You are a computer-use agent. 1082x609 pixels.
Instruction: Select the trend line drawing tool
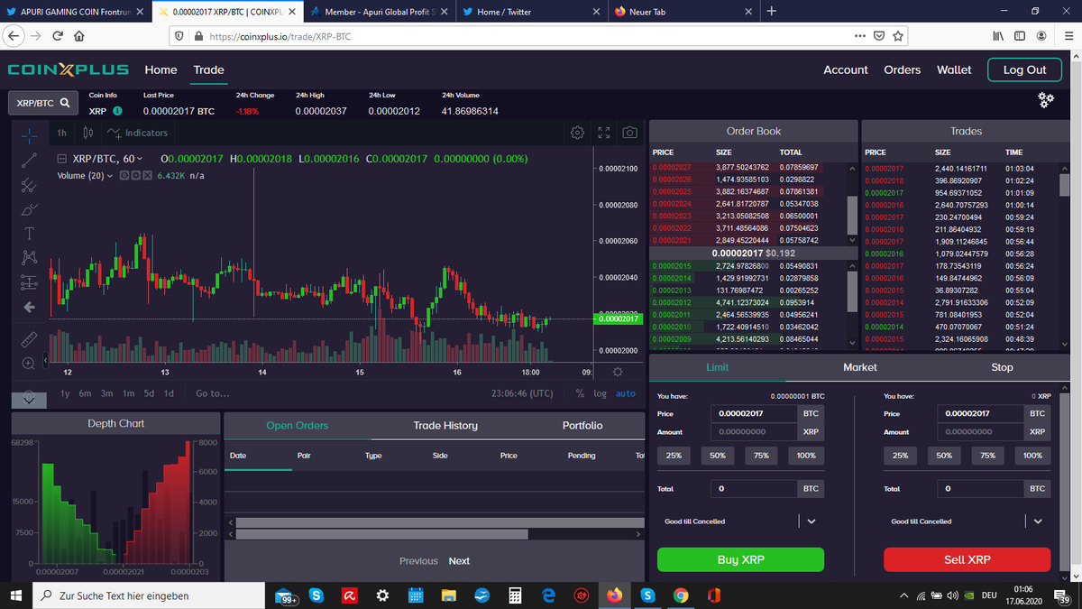click(29, 160)
